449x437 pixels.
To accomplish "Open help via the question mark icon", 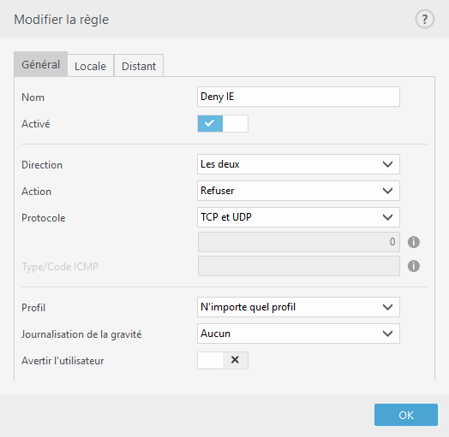I will 425,19.
